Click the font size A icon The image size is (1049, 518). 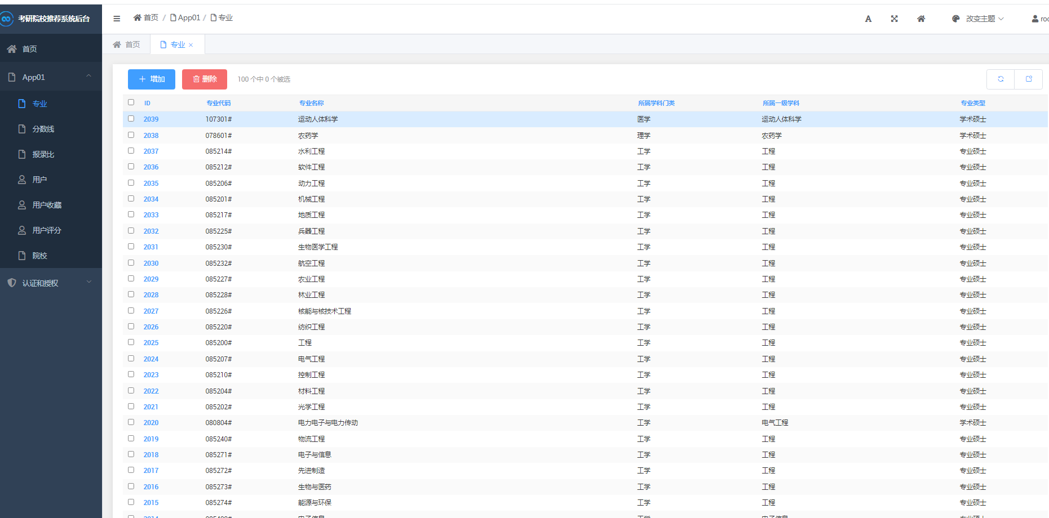(x=868, y=19)
